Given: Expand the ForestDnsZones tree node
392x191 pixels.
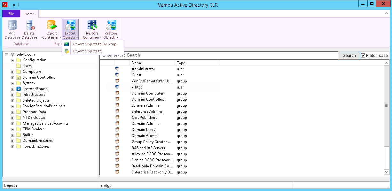Looking at the screenshot, I should coord(12,146).
